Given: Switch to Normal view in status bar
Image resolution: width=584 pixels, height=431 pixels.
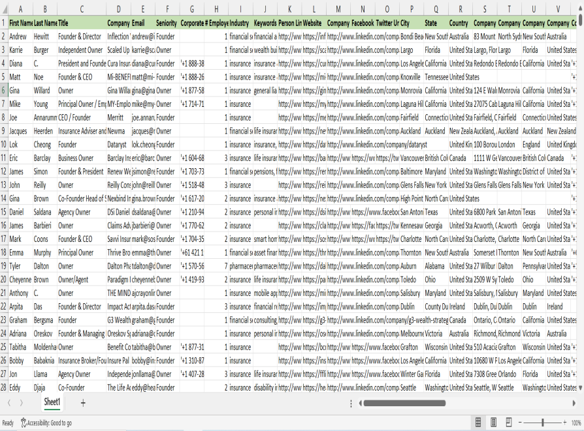Looking at the screenshot, I should click(478, 422).
